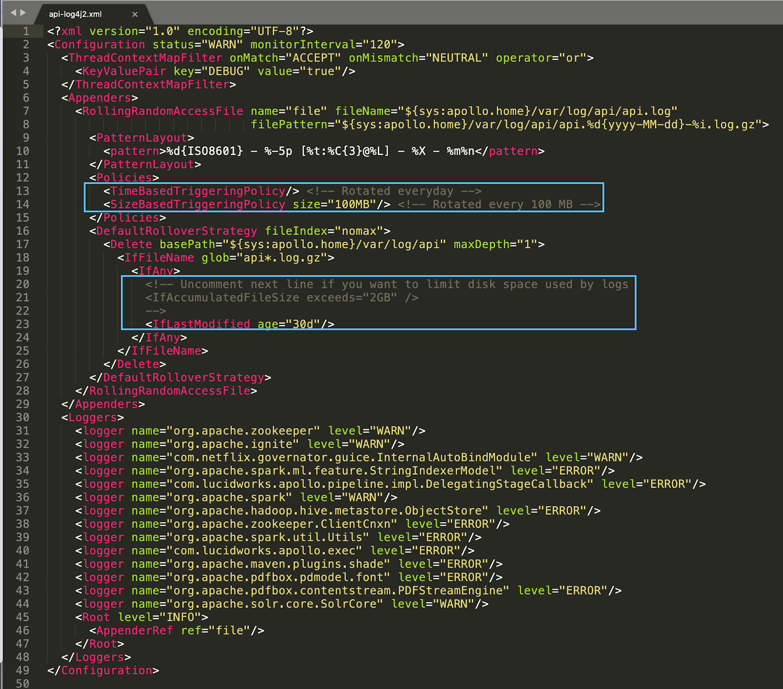Click line number 50 in the gutter
This screenshot has width=783, height=689.
pos(23,683)
